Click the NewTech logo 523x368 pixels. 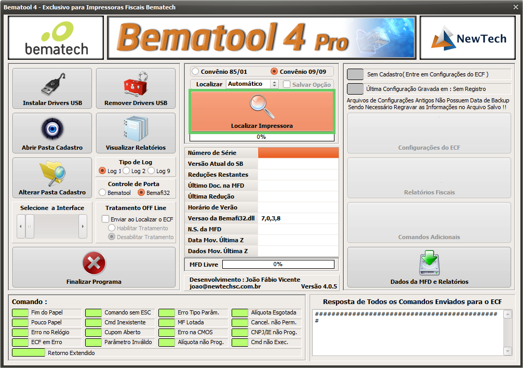tap(468, 38)
